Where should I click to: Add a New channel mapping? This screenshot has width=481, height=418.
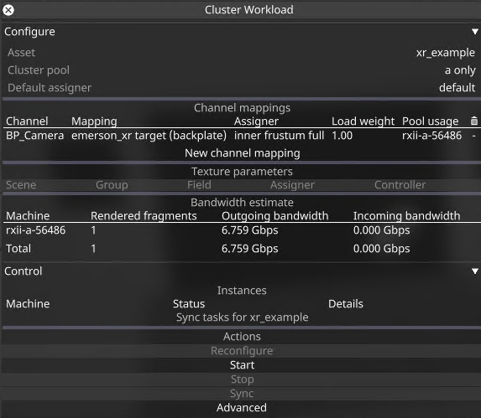tap(243, 153)
